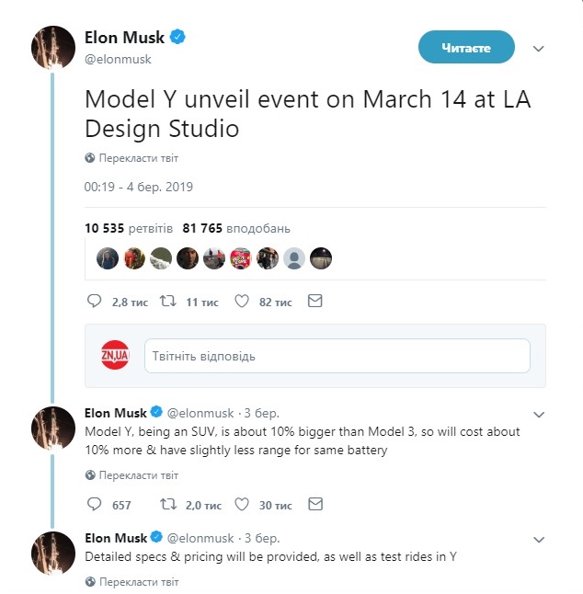
Task: Like the Model Y unveil event tweet
Action: 243,301
